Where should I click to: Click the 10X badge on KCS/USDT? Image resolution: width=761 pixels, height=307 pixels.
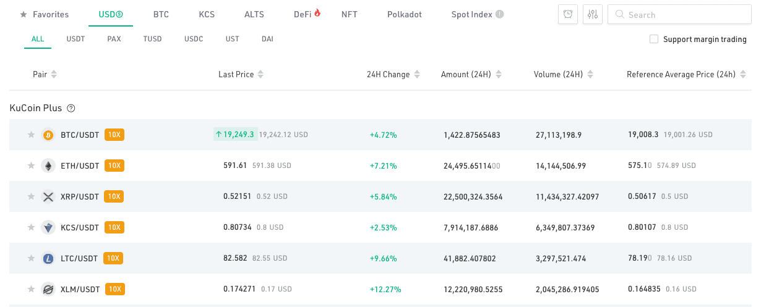click(114, 227)
